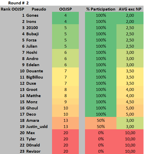Click the Justin_usld name cell
The image size is (144, 154).
pos(39,127)
